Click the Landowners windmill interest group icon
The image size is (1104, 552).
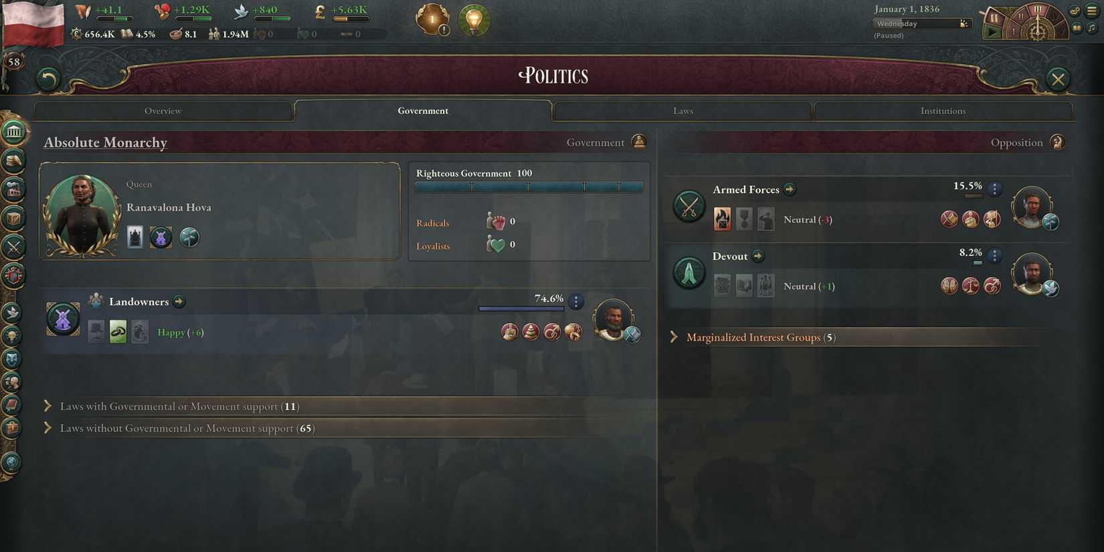[63, 318]
